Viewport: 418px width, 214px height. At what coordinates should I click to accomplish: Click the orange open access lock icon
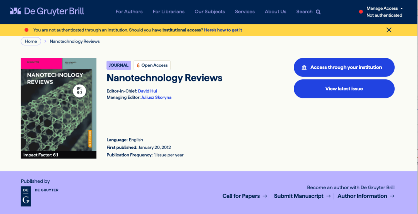coord(138,65)
